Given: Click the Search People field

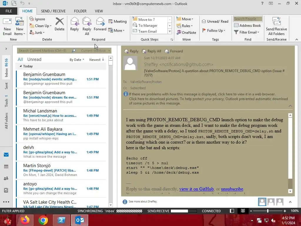Looking at the screenshot, I should click(248, 19).
